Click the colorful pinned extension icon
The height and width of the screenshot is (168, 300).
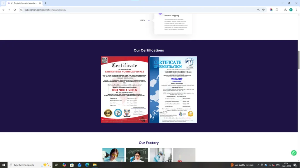tap(271, 10)
